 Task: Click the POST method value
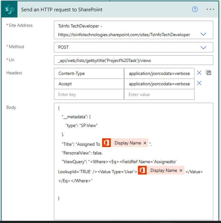(x=63, y=48)
